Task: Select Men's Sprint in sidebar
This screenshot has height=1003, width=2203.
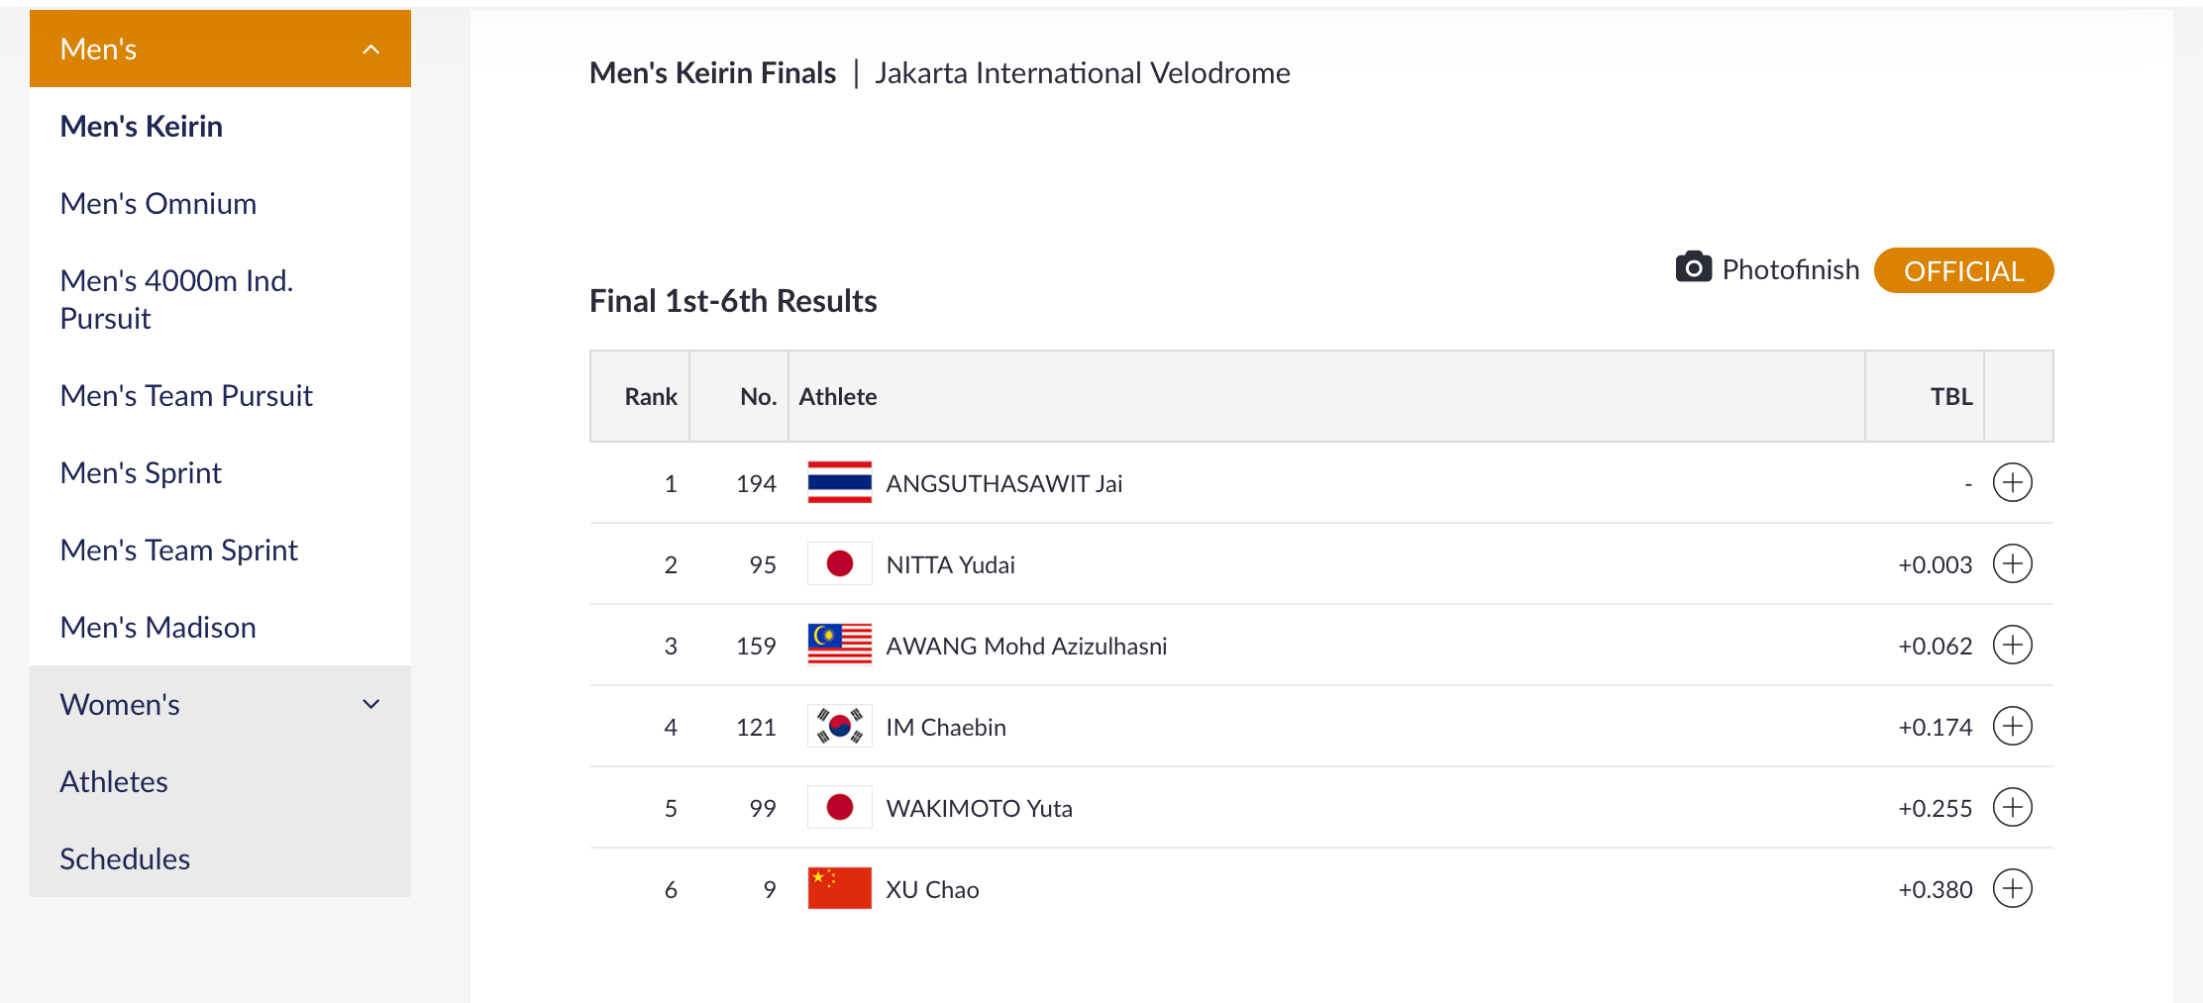Action: [141, 472]
